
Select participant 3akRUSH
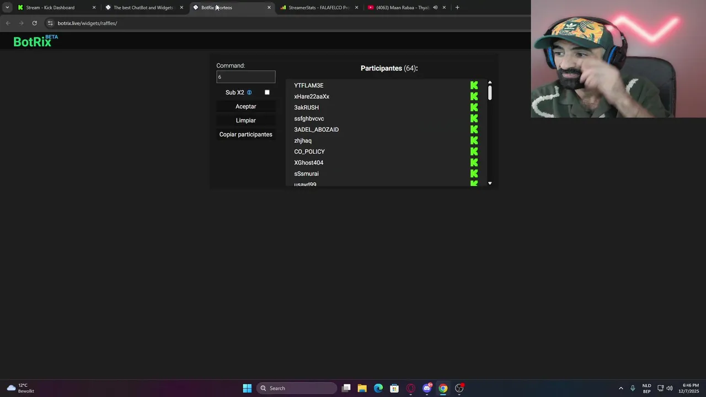[x=306, y=108]
